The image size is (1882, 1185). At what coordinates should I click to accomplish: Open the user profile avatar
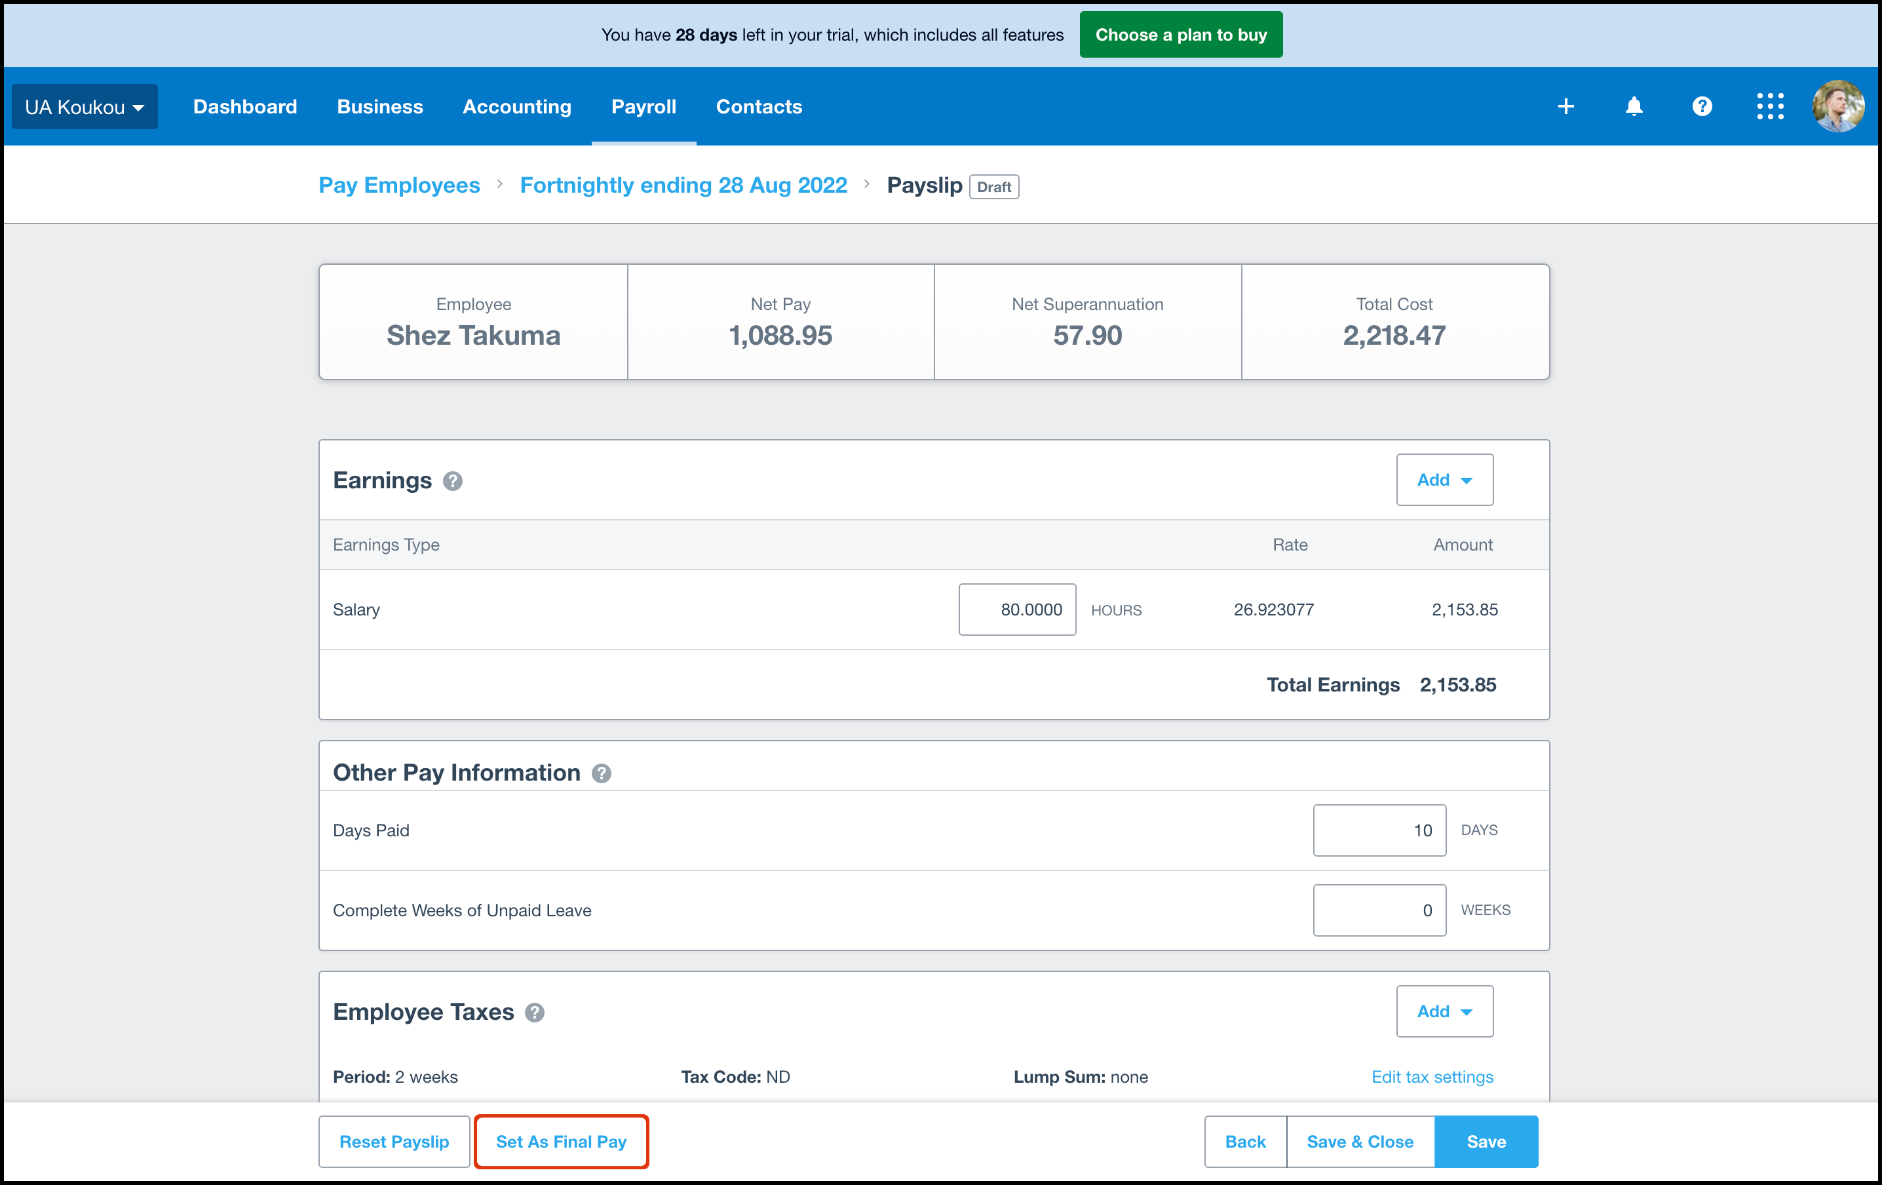pyautogui.click(x=1837, y=106)
